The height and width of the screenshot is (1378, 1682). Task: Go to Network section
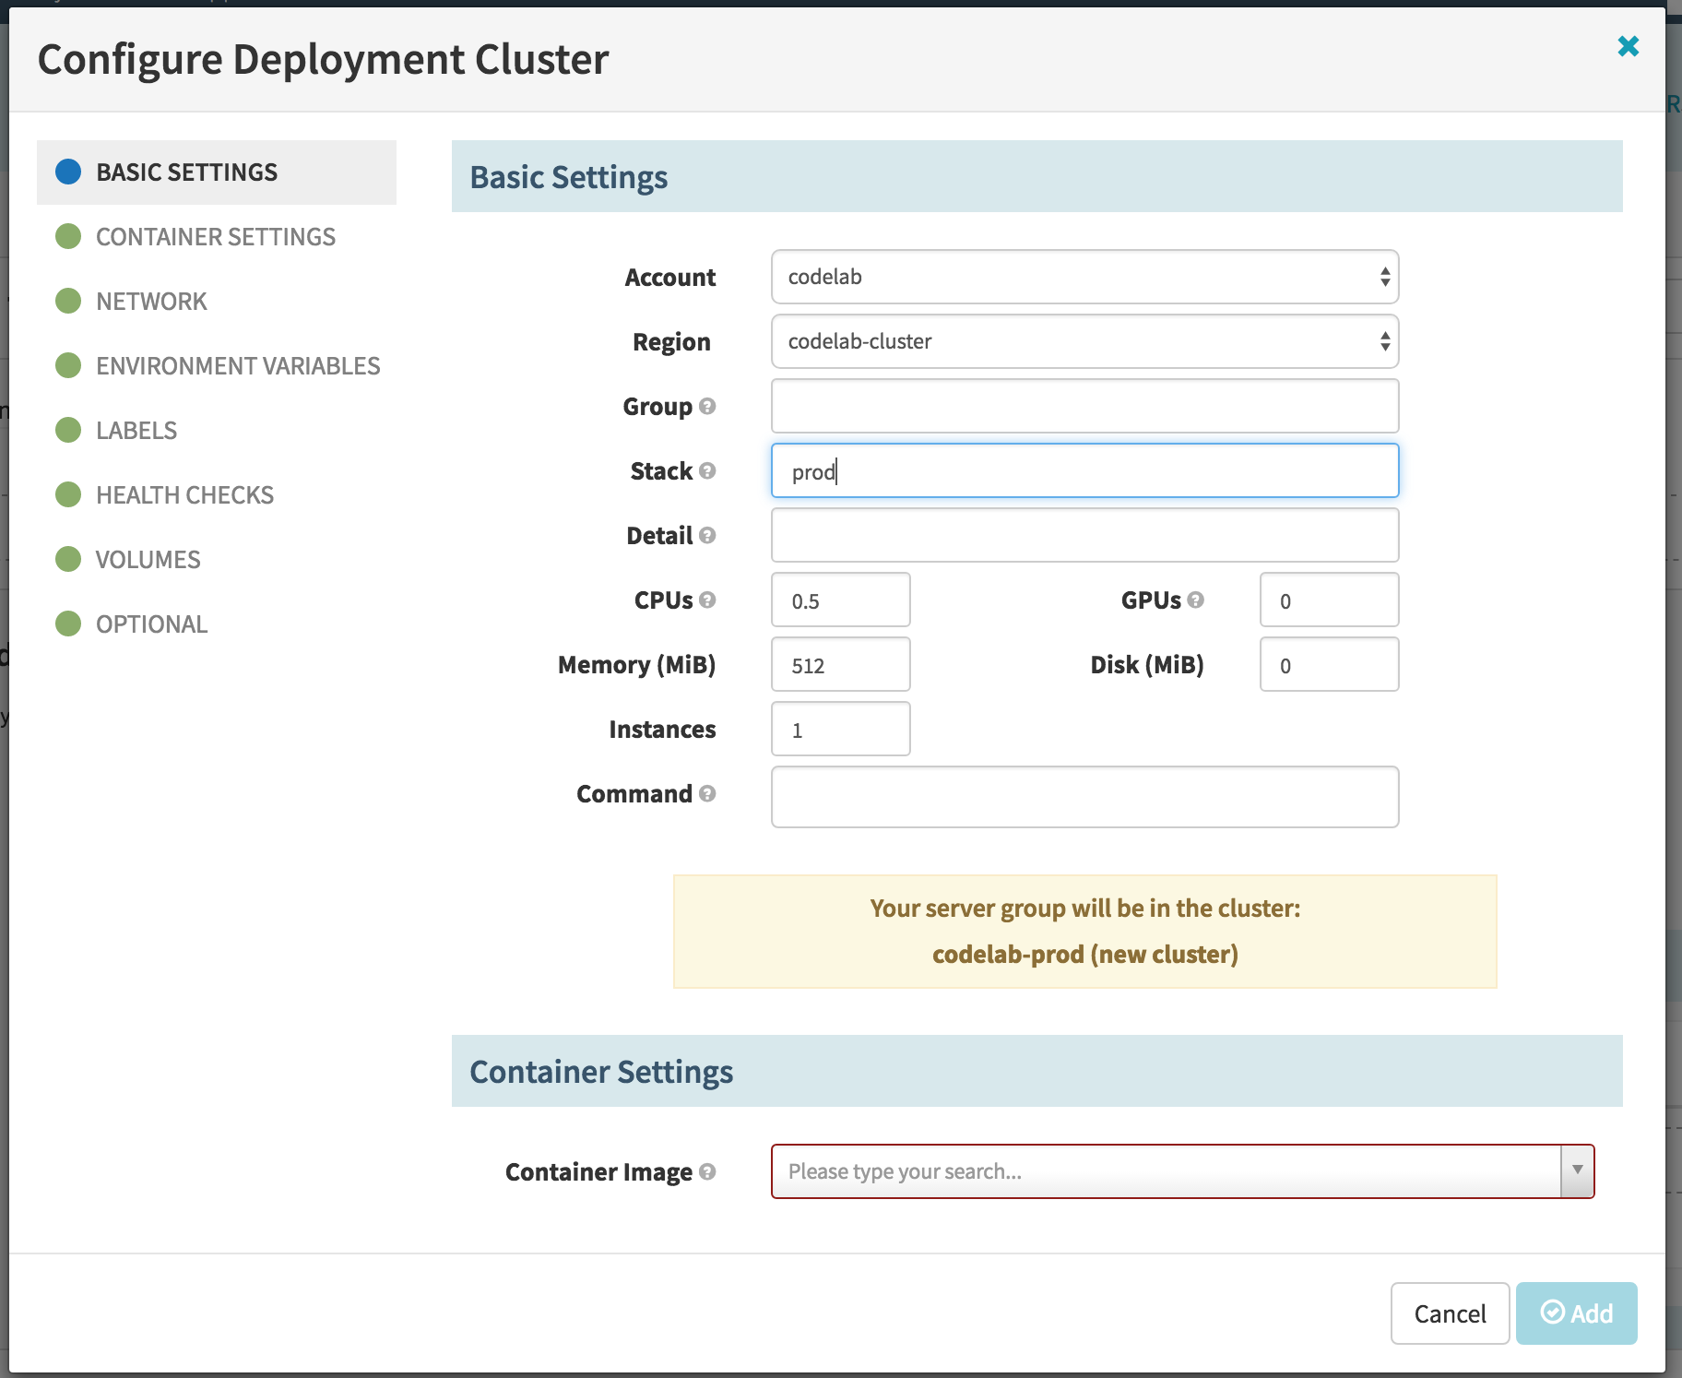pyautogui.click(x=217, y=302)
